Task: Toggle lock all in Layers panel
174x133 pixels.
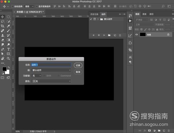Action: click(157, 29)
